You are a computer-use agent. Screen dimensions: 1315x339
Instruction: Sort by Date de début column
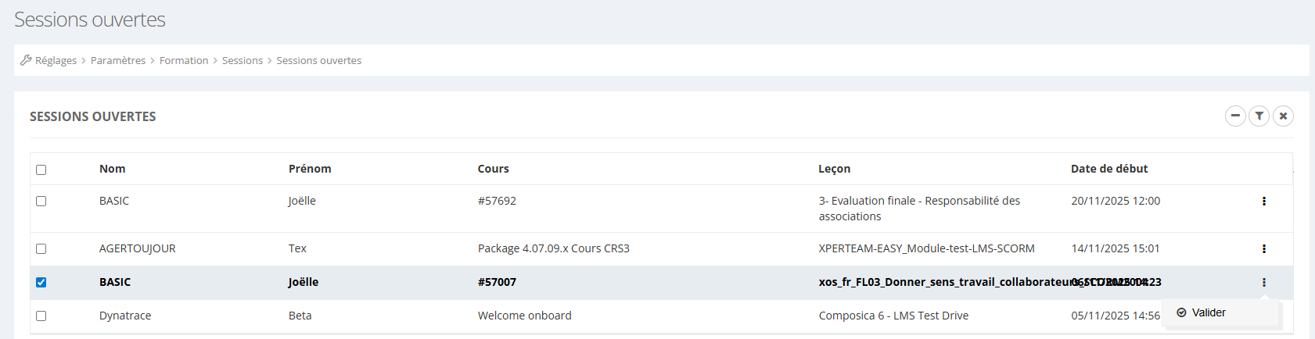1109,169
